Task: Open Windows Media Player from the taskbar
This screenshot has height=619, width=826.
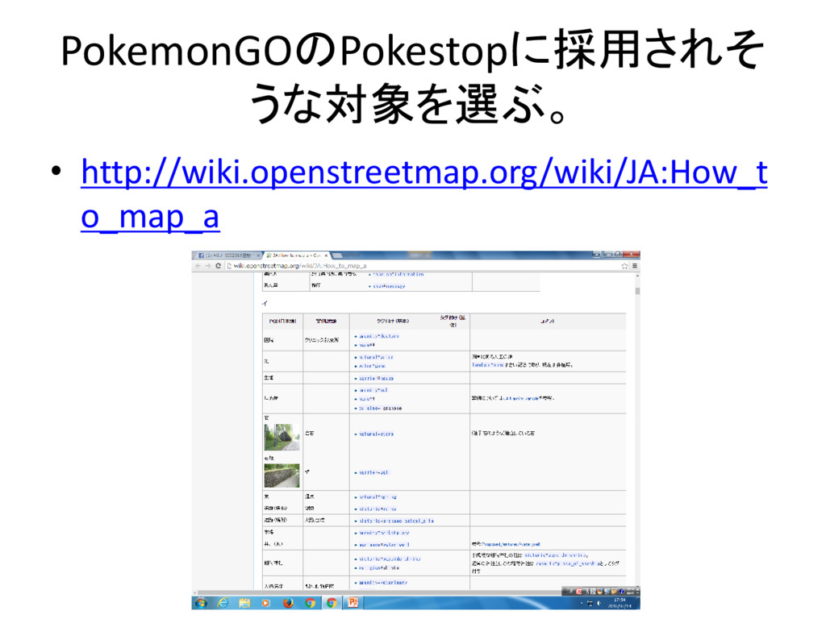Action: tap(266, 603)
